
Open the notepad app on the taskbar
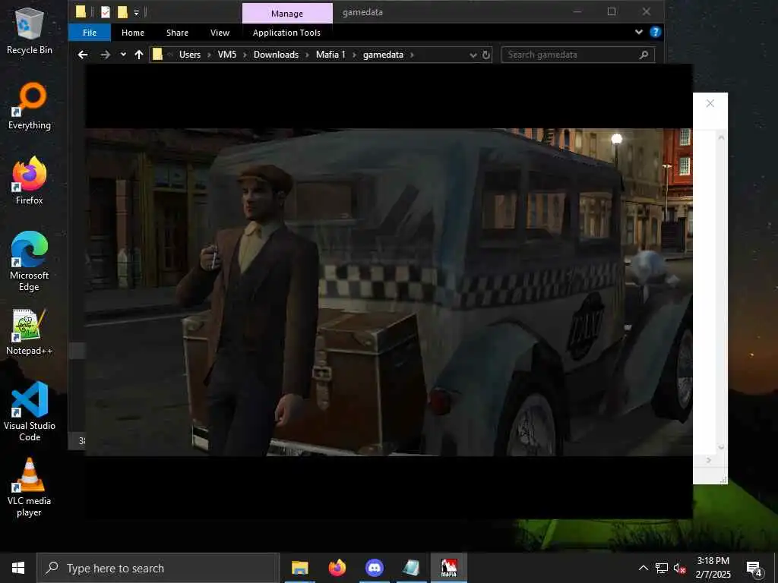point(412,568)
